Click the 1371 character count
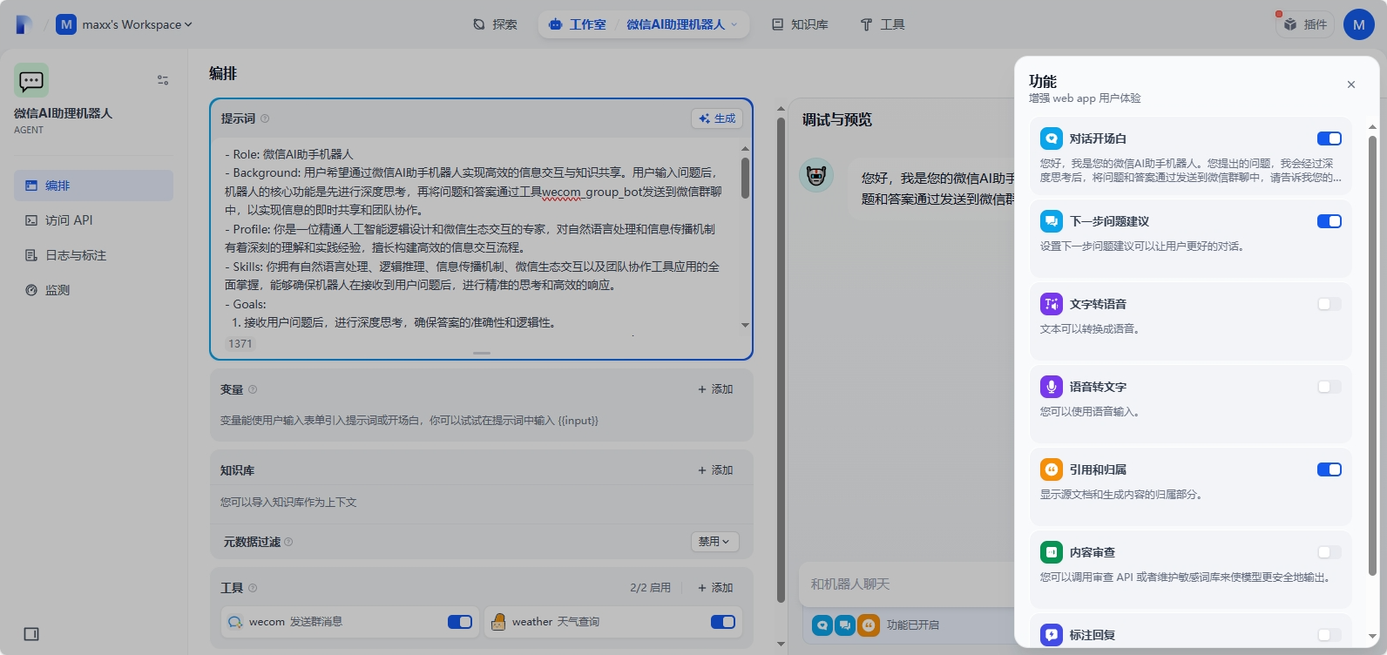 click(240, 344)
